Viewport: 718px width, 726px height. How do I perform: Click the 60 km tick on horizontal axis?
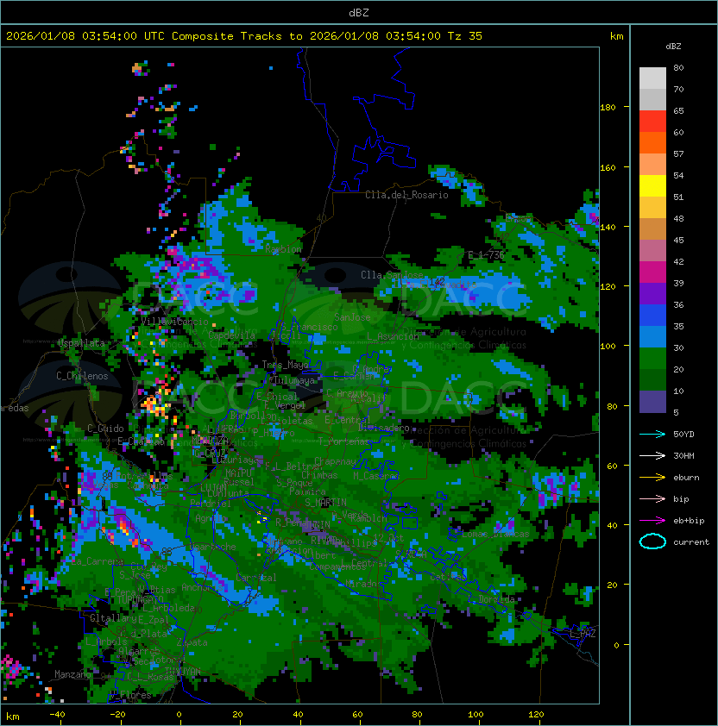point(357,715)
